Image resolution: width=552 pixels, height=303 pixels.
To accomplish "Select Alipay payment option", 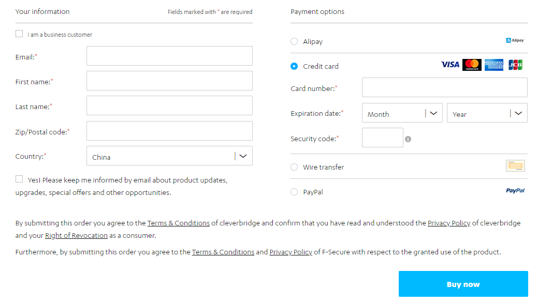I will [294, 41].
